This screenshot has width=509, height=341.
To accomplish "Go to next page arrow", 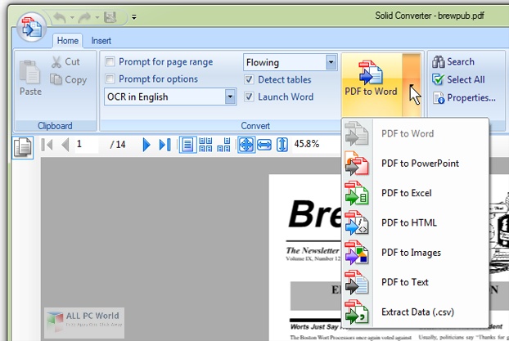I will [146, 145].
